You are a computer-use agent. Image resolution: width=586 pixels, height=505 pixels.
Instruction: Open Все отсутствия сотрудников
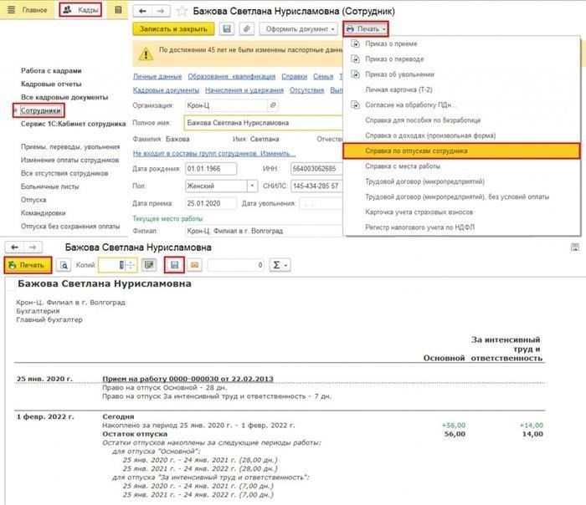(x=64, y=174)
